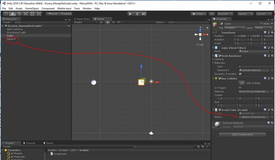
Task: Collapse the Materials foldout
Action: (213, 63)
